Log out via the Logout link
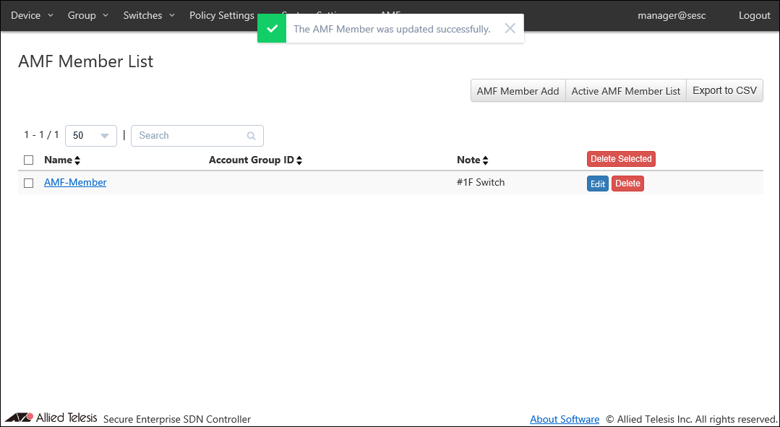Viewport: 780px width, 427px height. click(x=754, y=15)
